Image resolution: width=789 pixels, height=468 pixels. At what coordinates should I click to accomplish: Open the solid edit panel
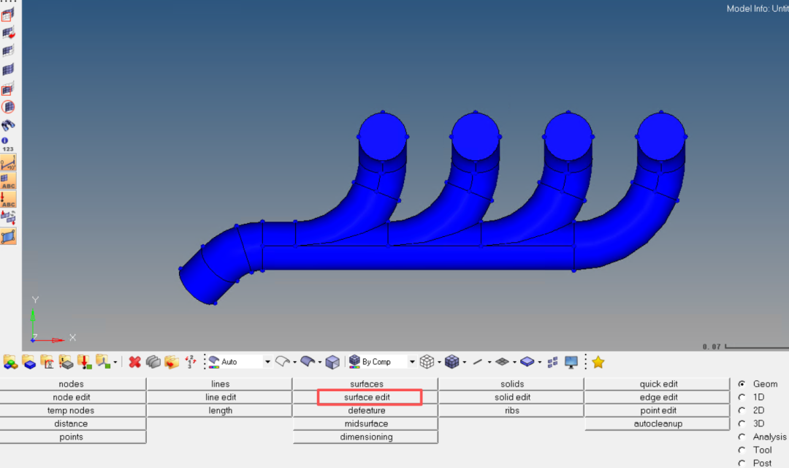(x=511, y=397)
